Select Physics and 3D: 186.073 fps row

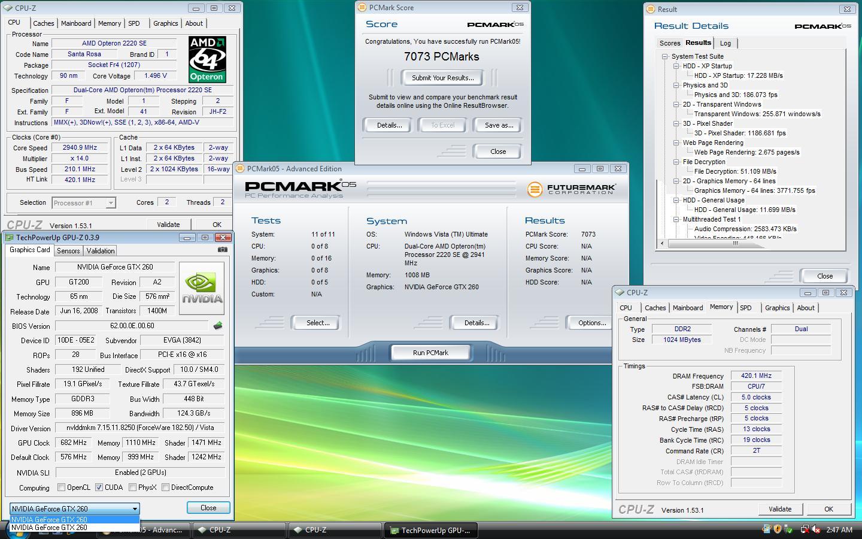pyautogui.click(x=736, y=95)
